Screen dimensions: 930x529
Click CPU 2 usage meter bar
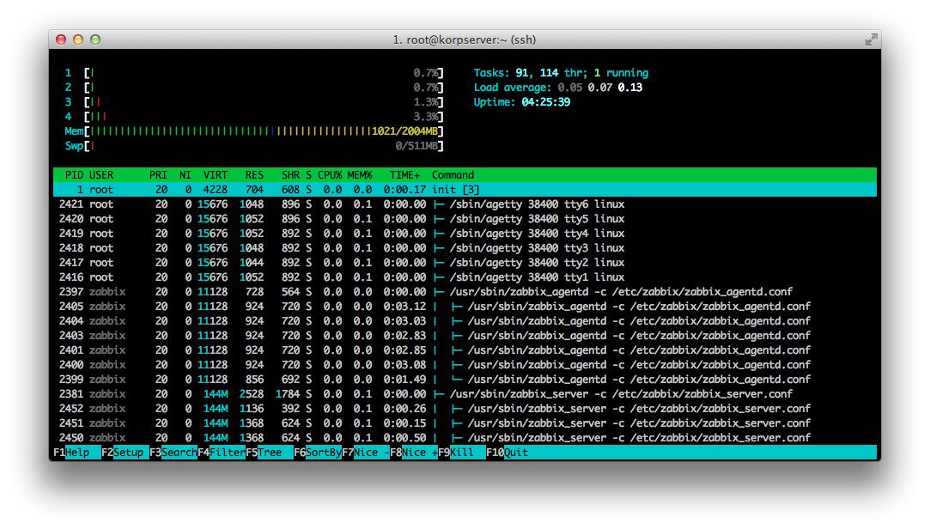pyautogui.click(x=254, y=88)
